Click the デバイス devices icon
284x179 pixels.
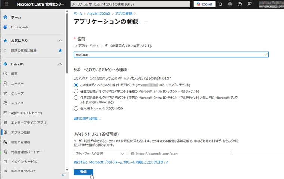[6, 103]
